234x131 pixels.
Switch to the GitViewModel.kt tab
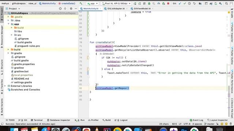[142, 9]
